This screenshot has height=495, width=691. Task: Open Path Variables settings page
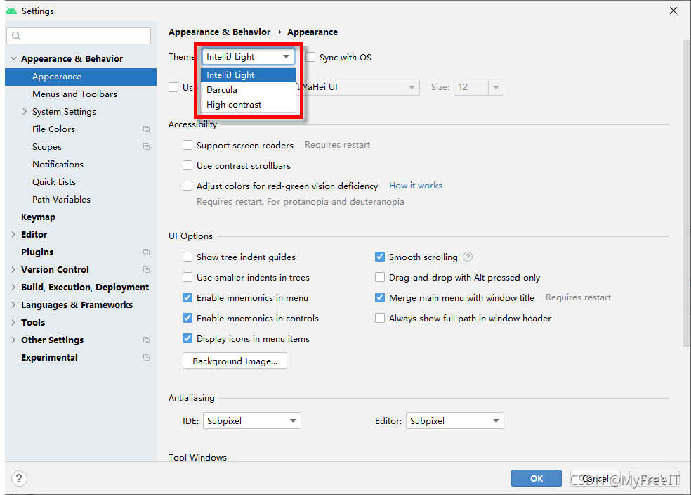(61, 200)
